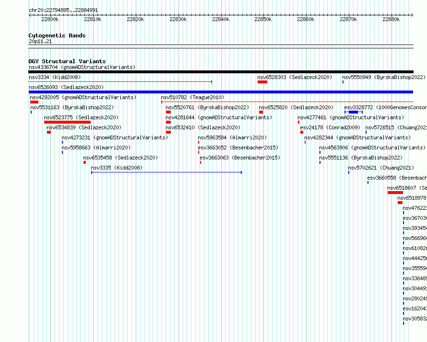This screenshot has width=427, height=342.
Task: Open nsv4282344 gnomADStructuralVariants label
Action: tap(357, 137)
